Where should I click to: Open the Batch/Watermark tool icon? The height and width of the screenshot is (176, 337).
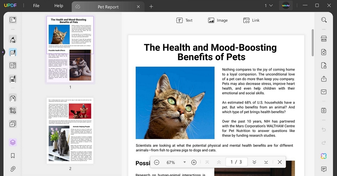(13, 124)
